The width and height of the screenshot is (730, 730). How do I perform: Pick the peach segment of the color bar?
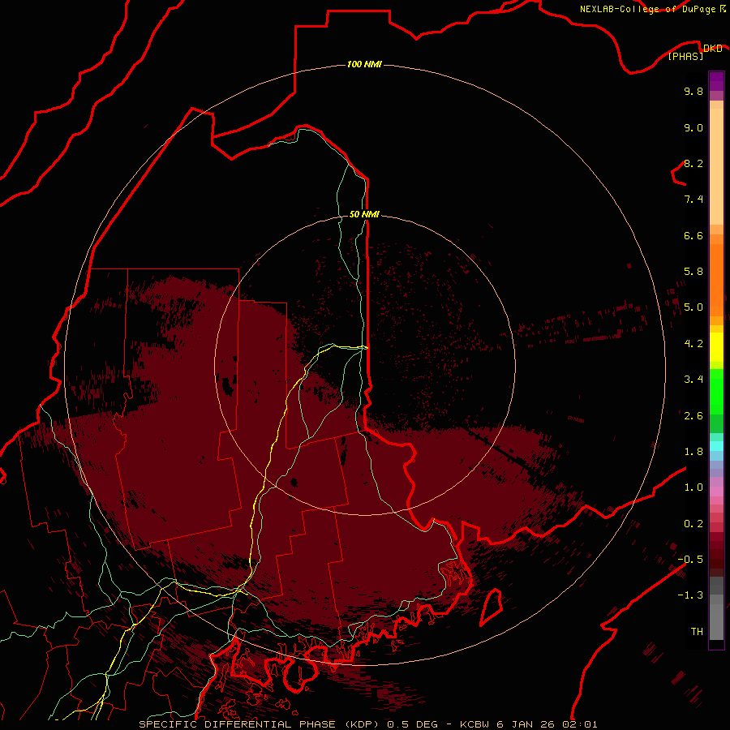pyautogui.click(x=716, y=166)
